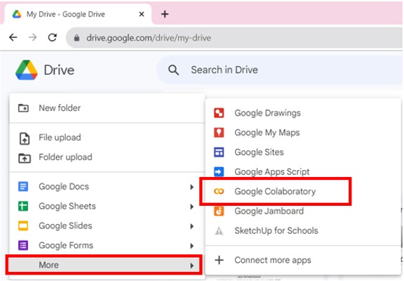Expand the Google Sheets submenu arrow
Viewport: 404px width, 281px height.
191,207
